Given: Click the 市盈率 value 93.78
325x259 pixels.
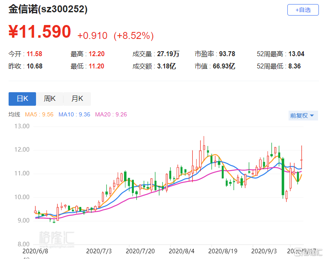Looking at the screenshot, I should tap(227, 54).
